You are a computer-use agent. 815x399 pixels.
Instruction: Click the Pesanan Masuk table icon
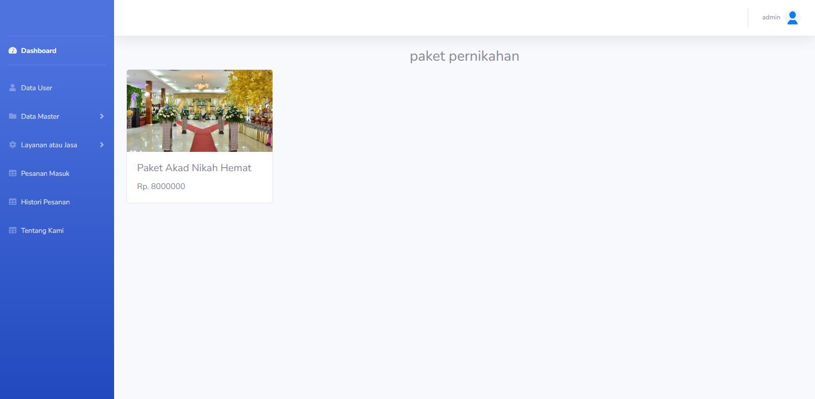[x=13, y=173]
